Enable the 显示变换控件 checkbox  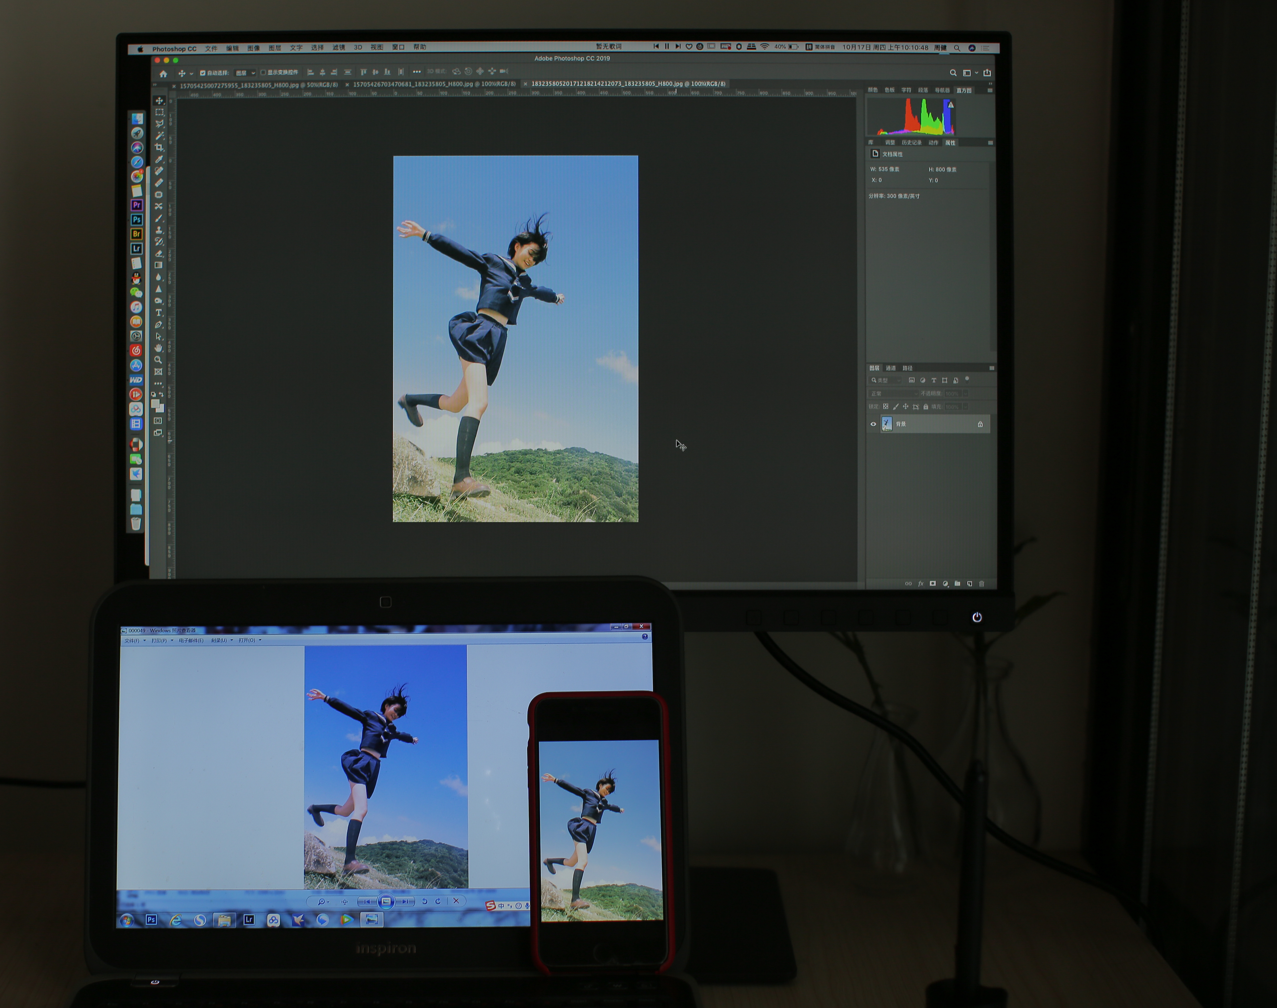coord(263,73)
